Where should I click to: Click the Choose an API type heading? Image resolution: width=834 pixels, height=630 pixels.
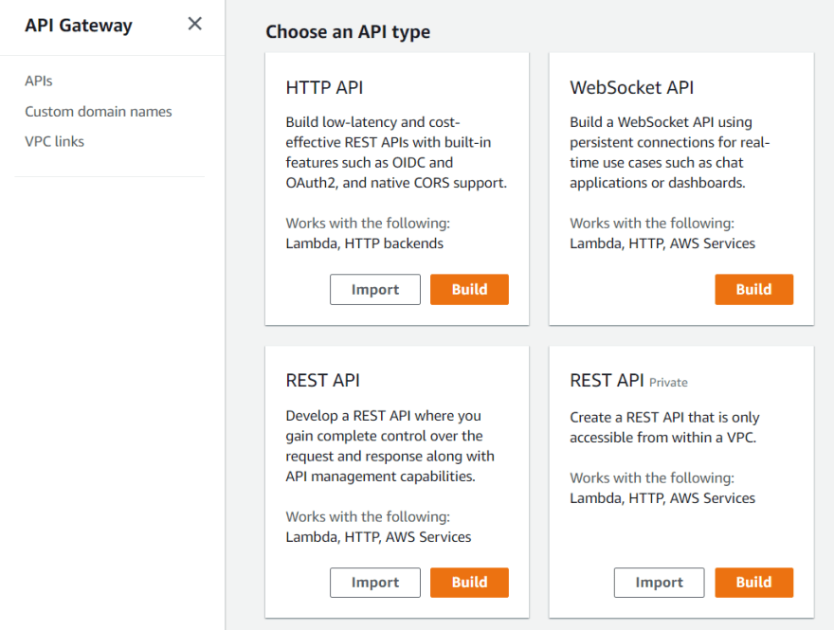coord(348,32)
